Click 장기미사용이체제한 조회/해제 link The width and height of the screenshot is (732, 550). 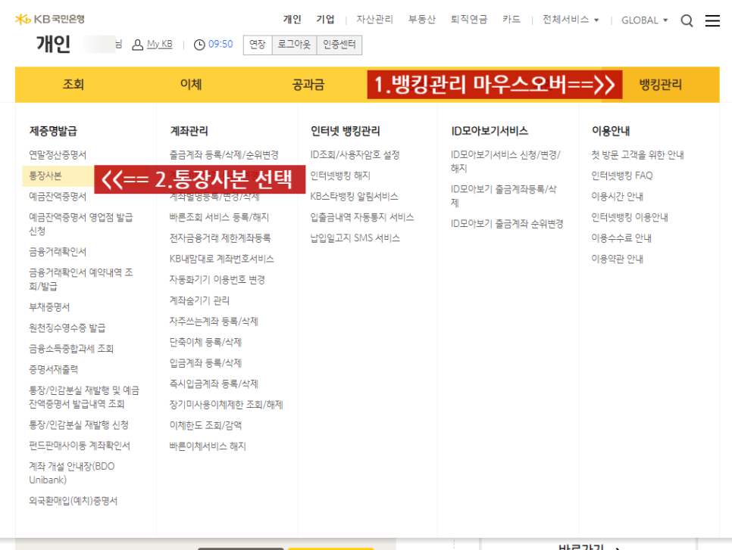226,405
